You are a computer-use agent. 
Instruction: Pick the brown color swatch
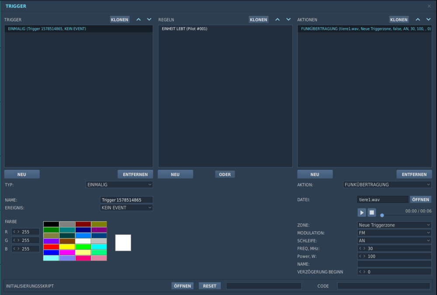point(67,241)
